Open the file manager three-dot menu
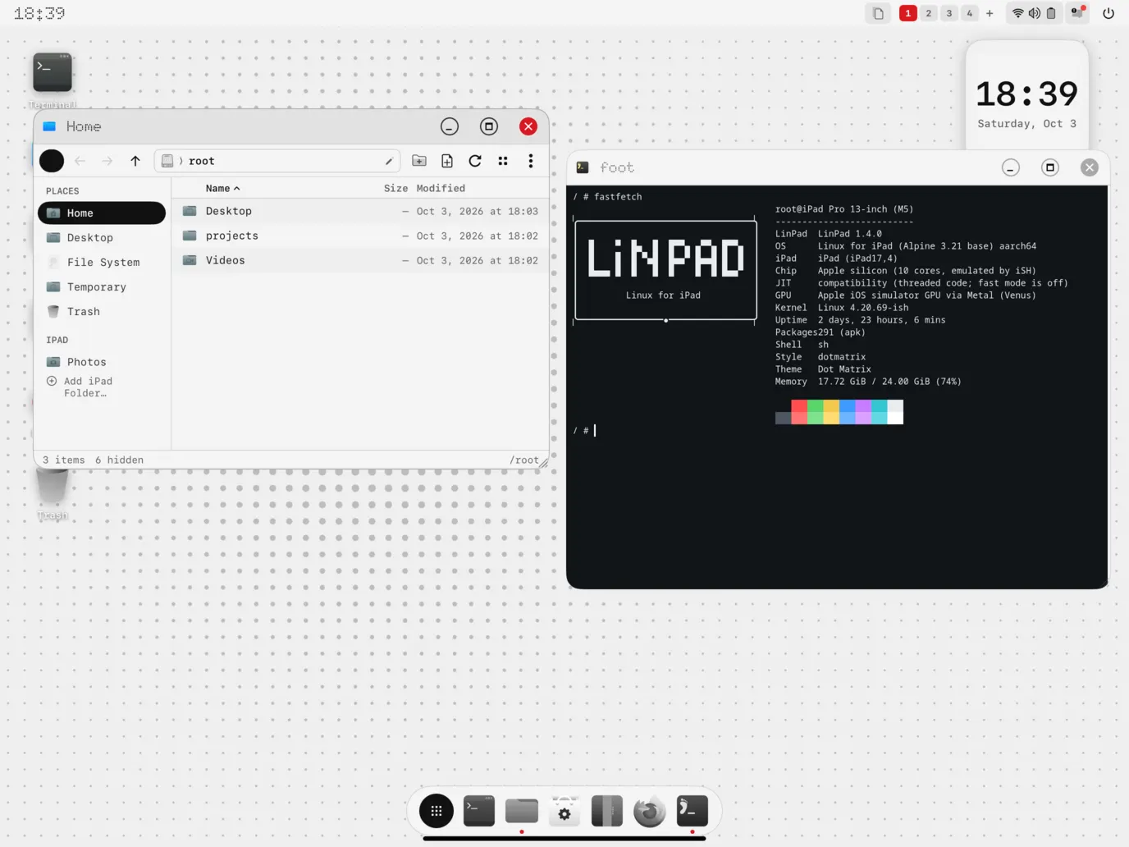This screenshot has height=847, width=1129. [x=531, y=161]
